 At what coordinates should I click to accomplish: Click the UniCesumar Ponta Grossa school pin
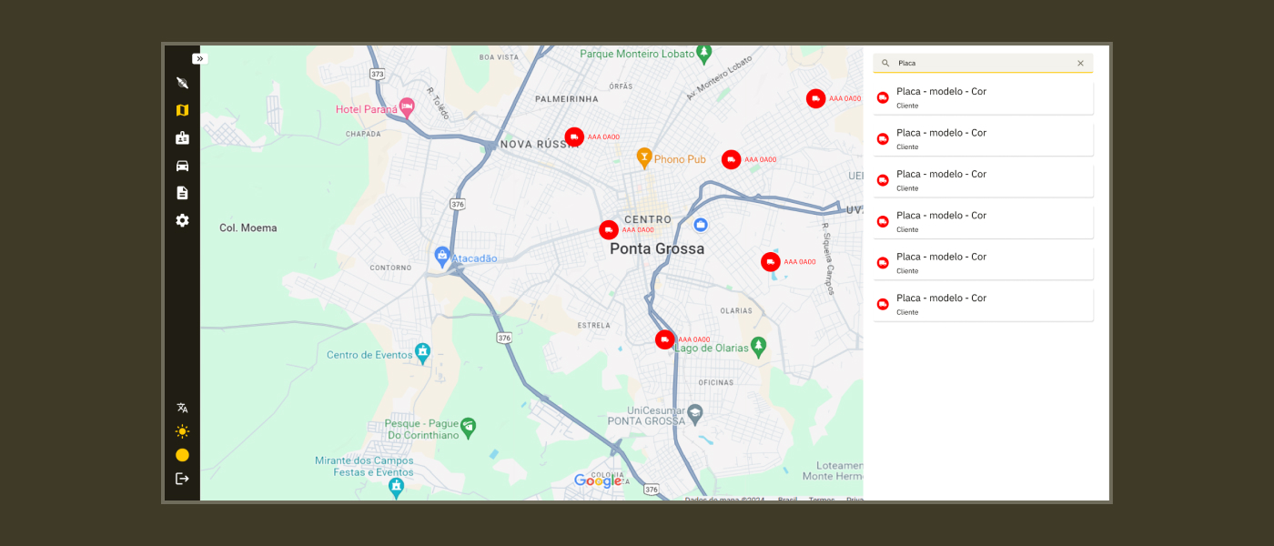pyautogui.click(x=695, y=413)
